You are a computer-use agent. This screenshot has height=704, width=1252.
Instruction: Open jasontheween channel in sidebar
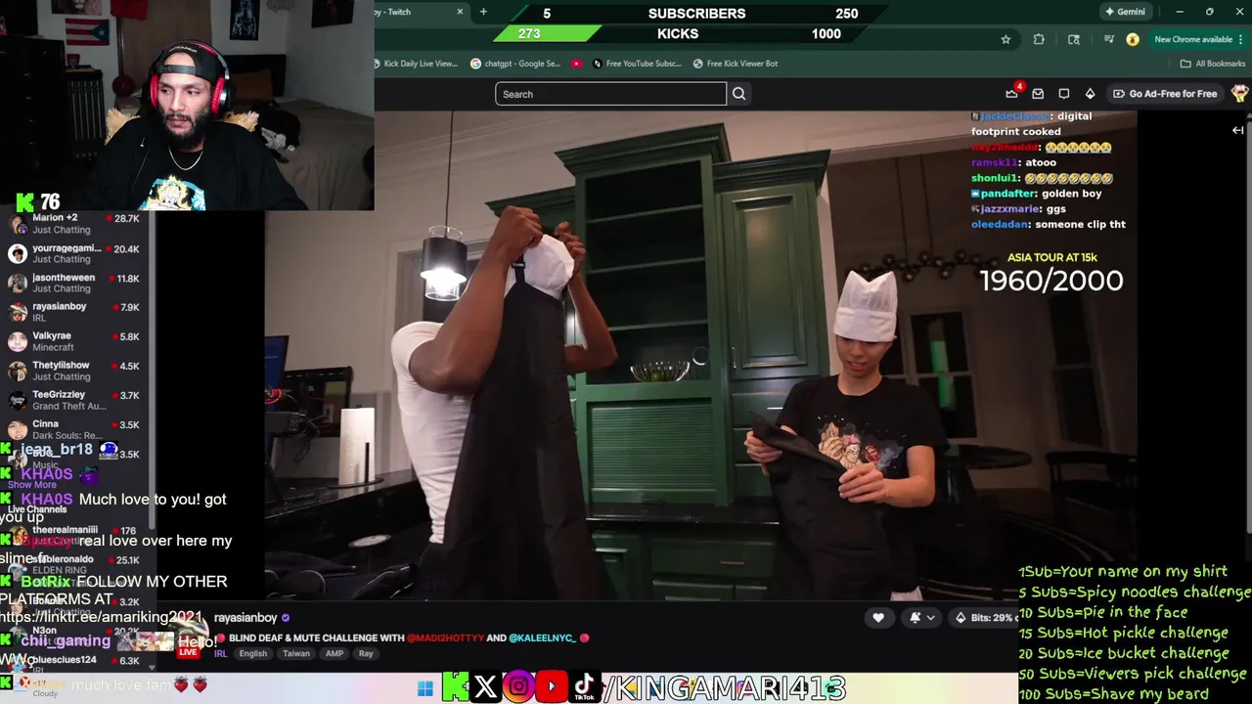tap(74, 283)
